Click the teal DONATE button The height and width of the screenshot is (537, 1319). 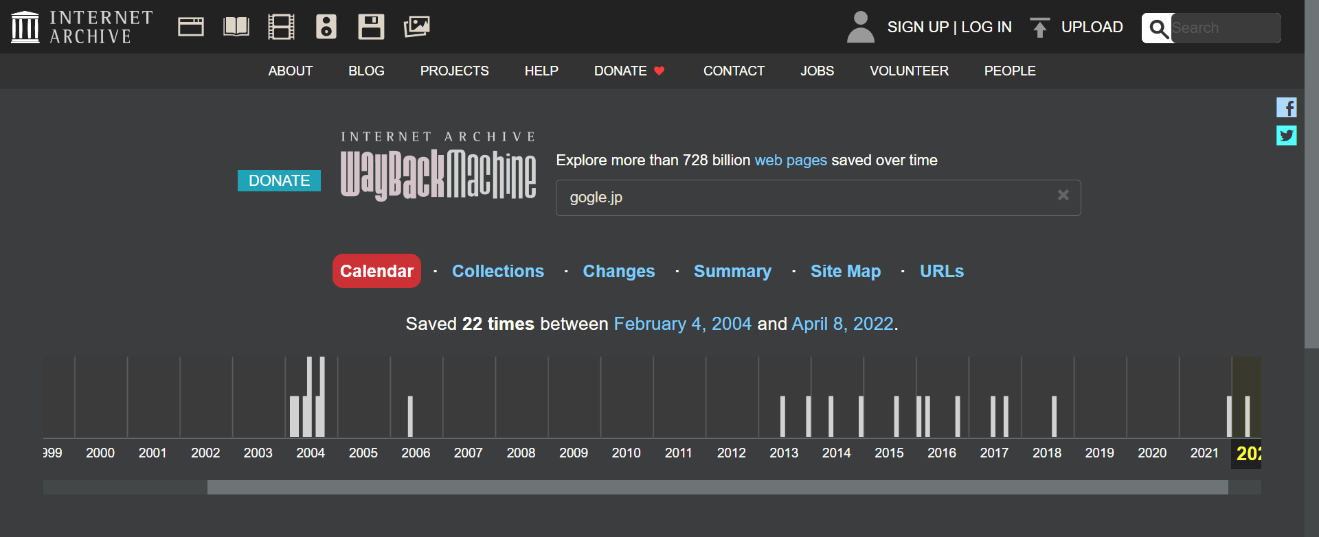[279, 180]
